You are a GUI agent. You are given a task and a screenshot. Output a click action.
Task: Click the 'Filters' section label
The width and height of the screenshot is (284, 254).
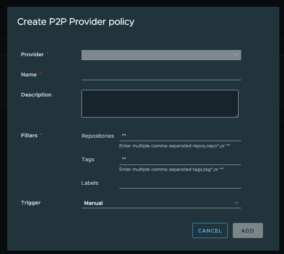pos(29,136)
